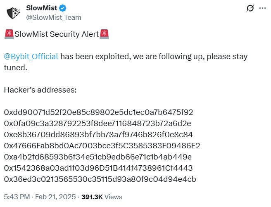Click the address starting with 0x36ed3c02

[x=100, y=179]
